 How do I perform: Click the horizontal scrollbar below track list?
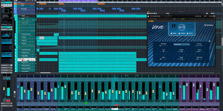pos(45,73)
